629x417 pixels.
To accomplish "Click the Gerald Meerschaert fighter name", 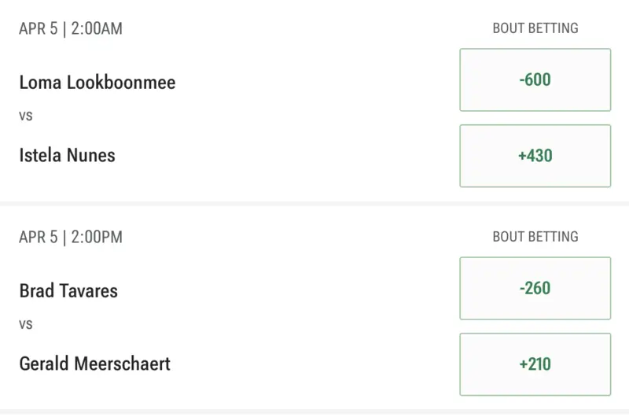I will click(x=94, y=363).
